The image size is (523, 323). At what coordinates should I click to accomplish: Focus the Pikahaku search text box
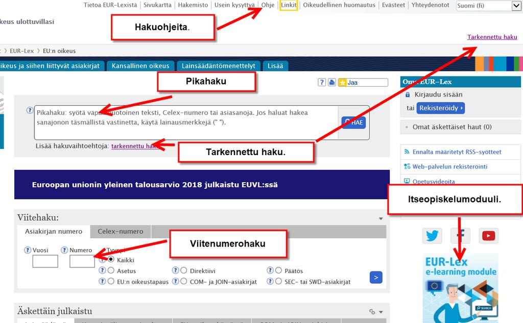click(186, 122)
